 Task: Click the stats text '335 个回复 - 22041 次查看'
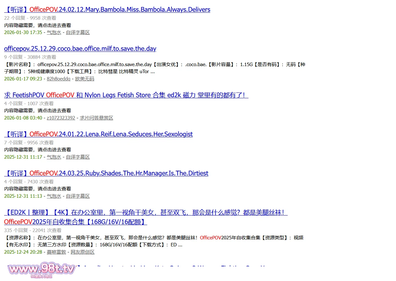point(33,230)
